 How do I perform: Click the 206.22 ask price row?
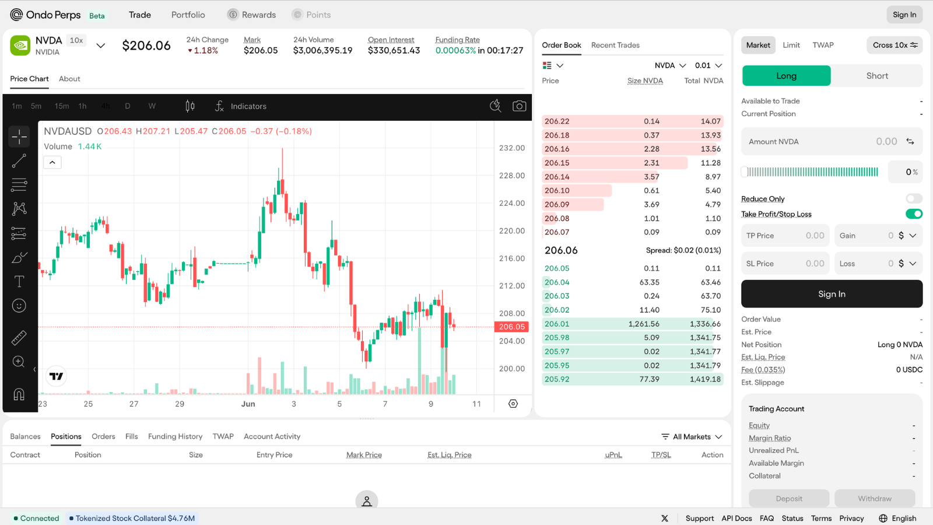[x=633, y=121]
